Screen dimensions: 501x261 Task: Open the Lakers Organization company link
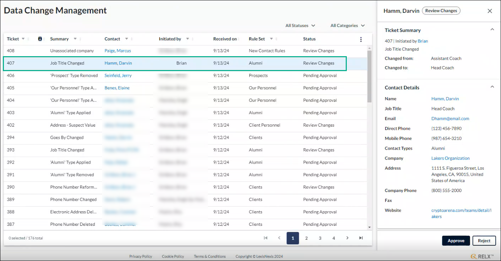tap(450, 158)
